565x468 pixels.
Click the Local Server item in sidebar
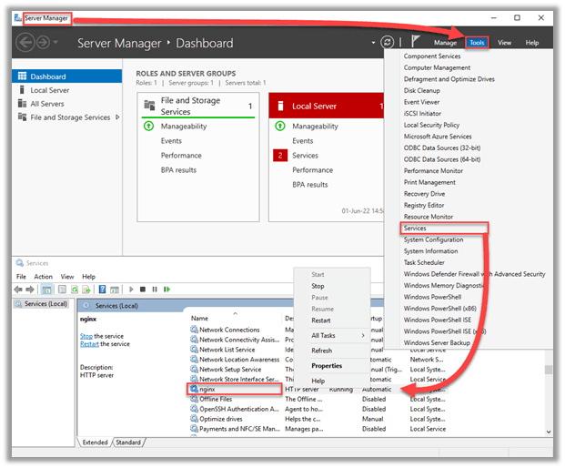point(49,90)
